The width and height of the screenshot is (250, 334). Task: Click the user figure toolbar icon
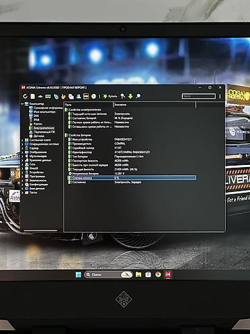pyautogui.click(x=78, y=97)
